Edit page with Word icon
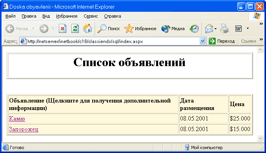The width and height of the screenshot is (266, 153). [239, 29]
